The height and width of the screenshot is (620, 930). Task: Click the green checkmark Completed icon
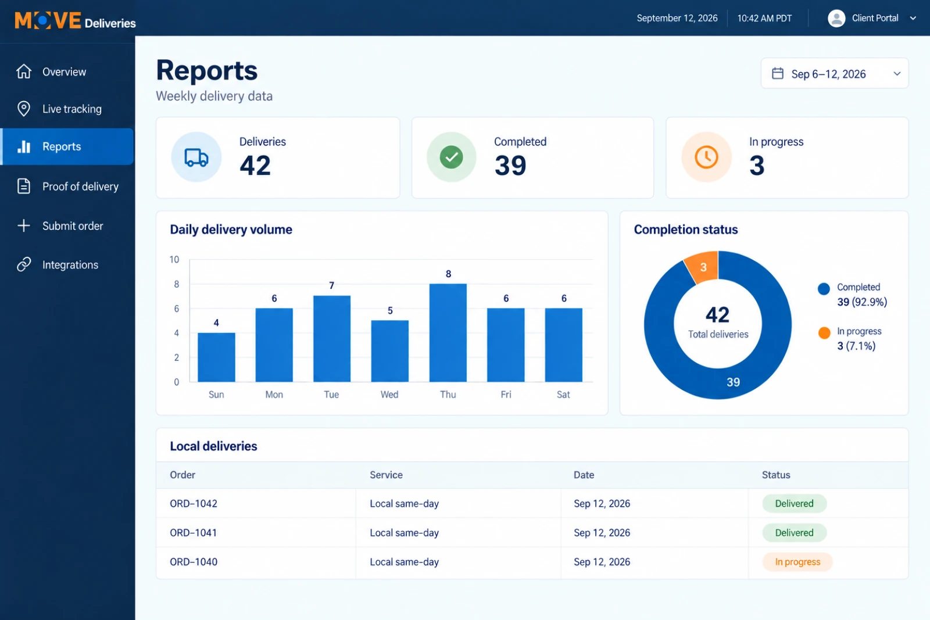pos(451,157)
